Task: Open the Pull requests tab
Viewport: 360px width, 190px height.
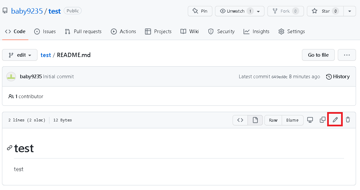Action: tap(83, 32)
